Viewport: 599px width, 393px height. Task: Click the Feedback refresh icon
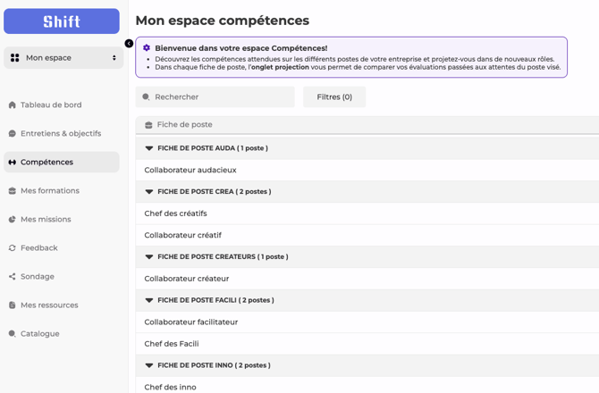click(12, 248)
